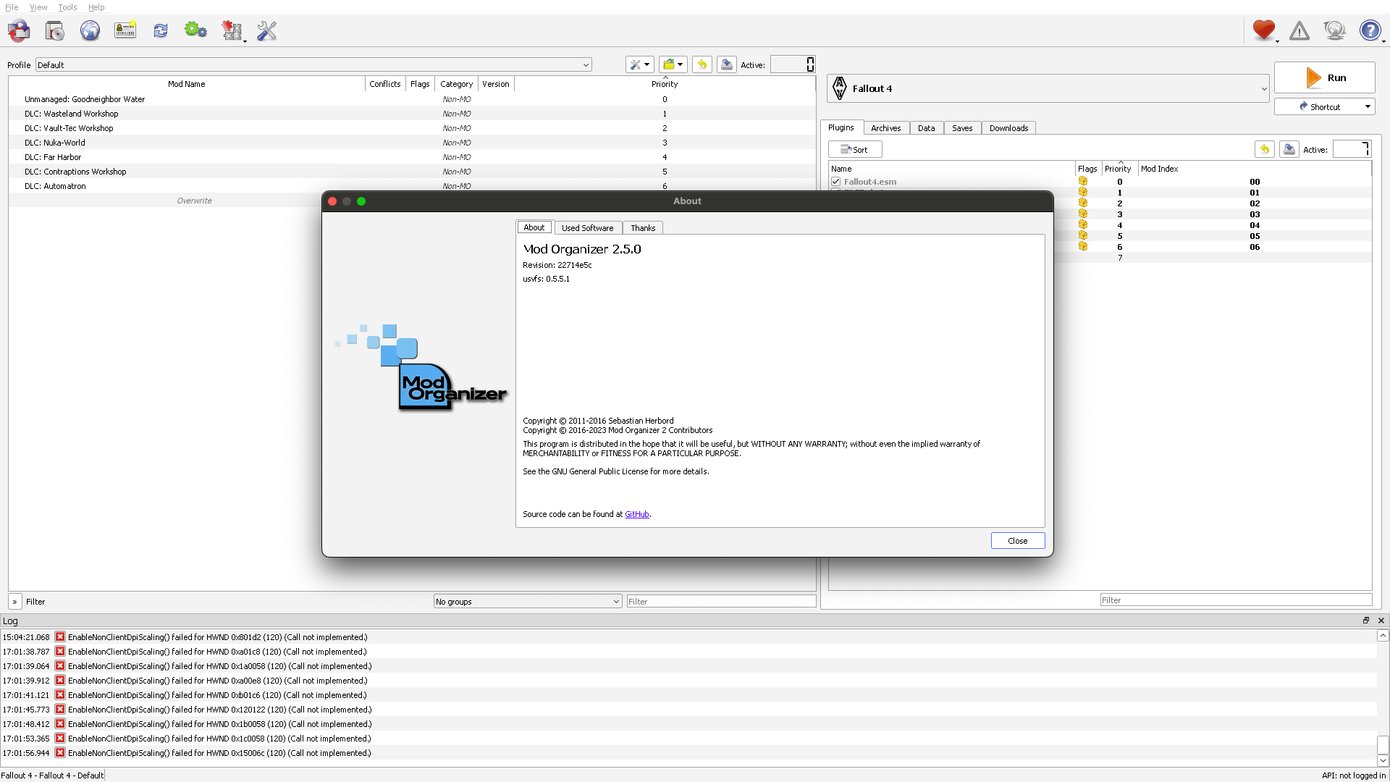Screen dimensions: 1390x782
Task: Toggle the Fallout4.esm plugin checkbox
Action: click(x=836, y=182)
